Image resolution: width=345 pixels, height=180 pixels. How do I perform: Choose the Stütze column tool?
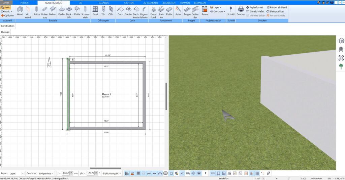(x=36, y=11)
